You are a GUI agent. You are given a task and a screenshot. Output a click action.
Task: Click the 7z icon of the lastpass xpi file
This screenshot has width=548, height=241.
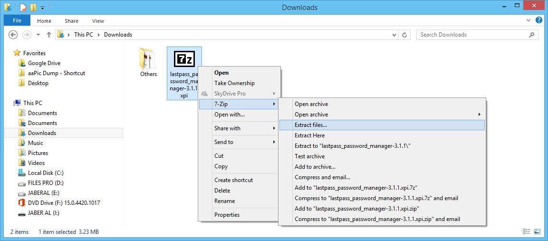click(184, 59)
